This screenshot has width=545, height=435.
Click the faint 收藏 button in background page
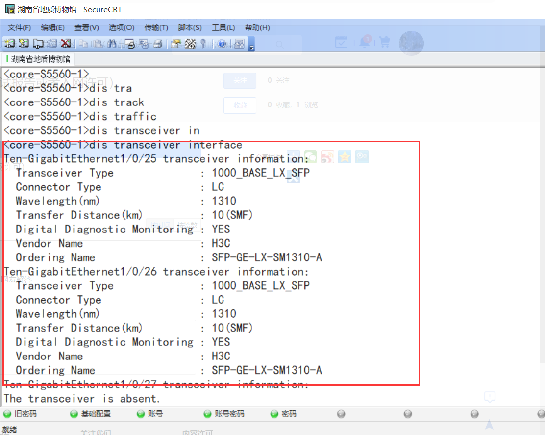point(240,105)
